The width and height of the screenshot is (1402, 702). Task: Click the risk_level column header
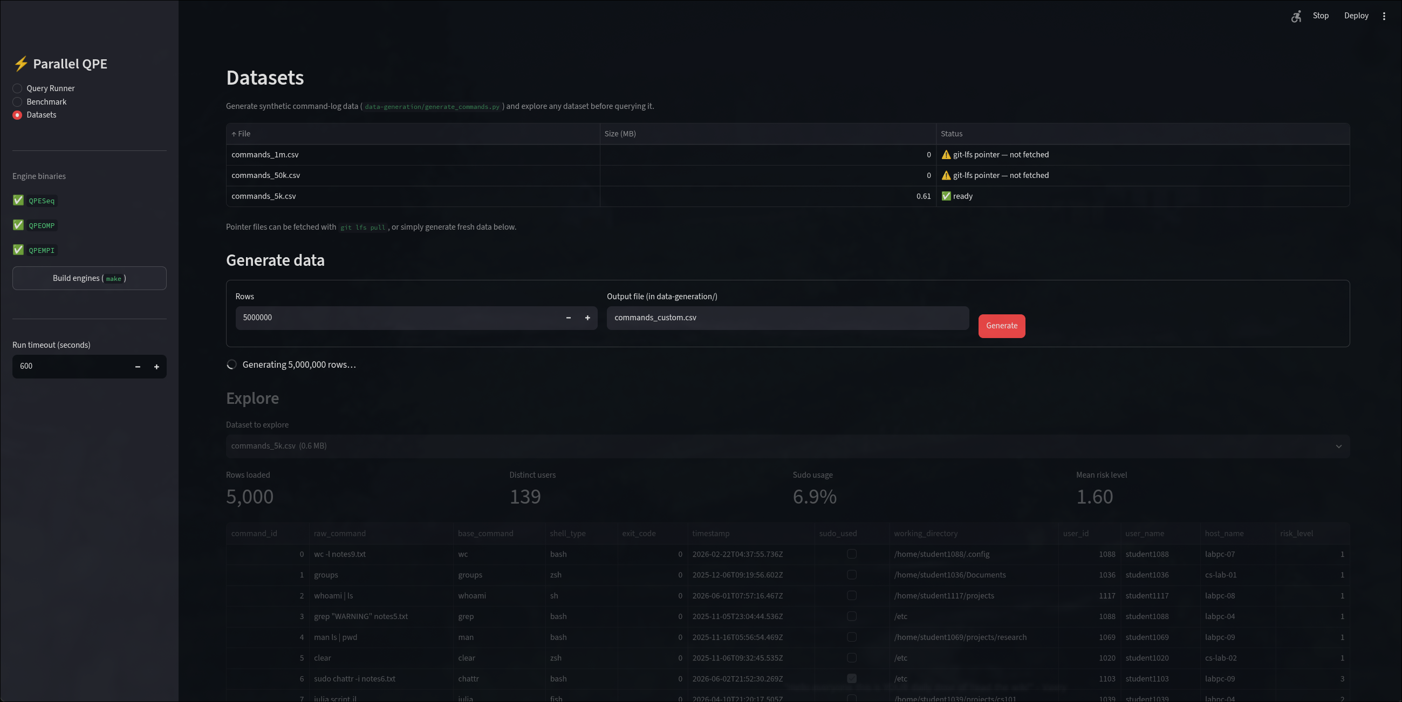pyautogui.click(x=1313, y=533)
